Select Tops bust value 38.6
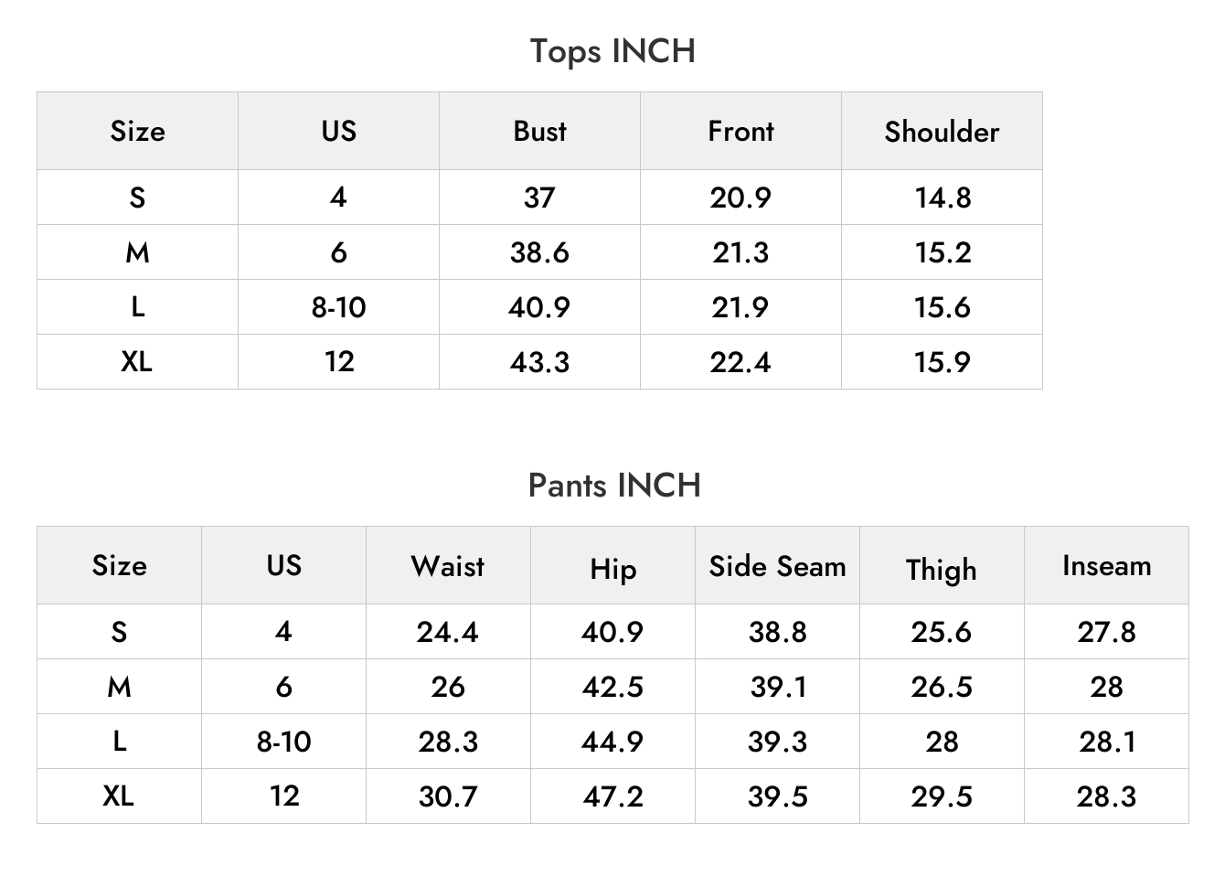 [539, 252]
